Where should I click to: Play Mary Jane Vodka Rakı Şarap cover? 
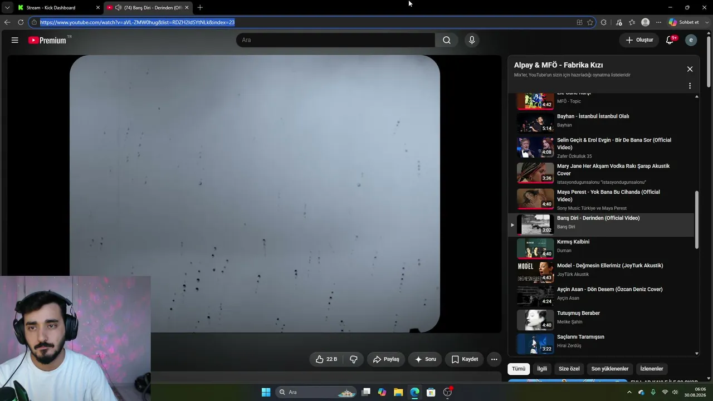point(601,174)
